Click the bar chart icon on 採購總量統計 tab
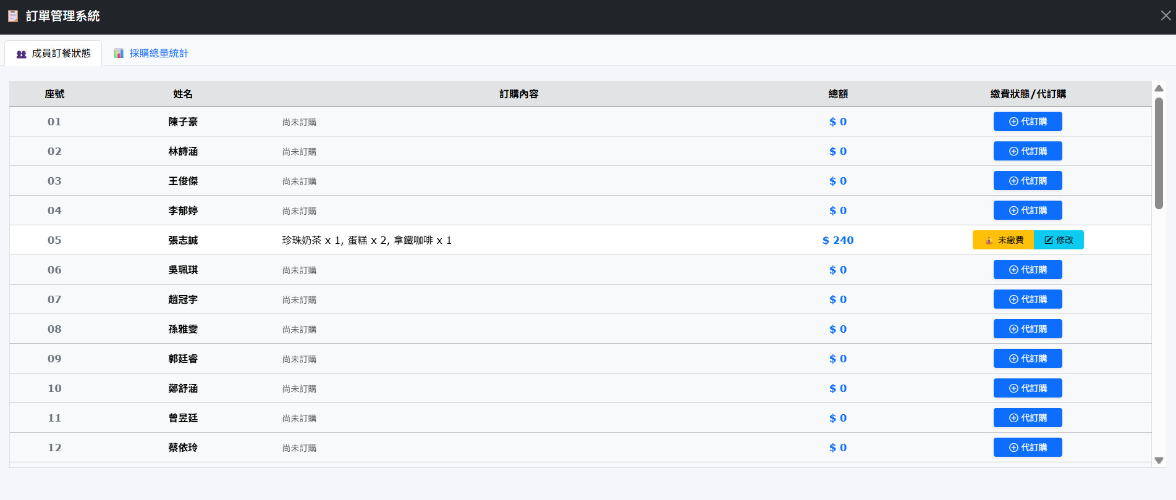This screenshot has width=1176, height=500. pos(119,54)
